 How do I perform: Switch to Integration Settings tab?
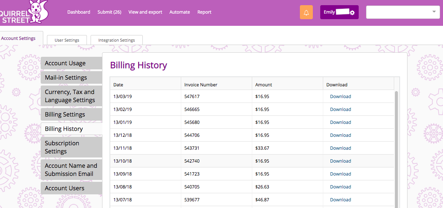[x=117, y=40]
